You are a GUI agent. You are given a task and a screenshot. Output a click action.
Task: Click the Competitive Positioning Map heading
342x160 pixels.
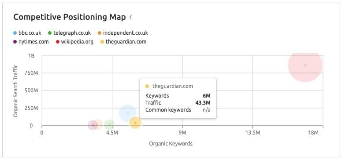tap(70, 17)
